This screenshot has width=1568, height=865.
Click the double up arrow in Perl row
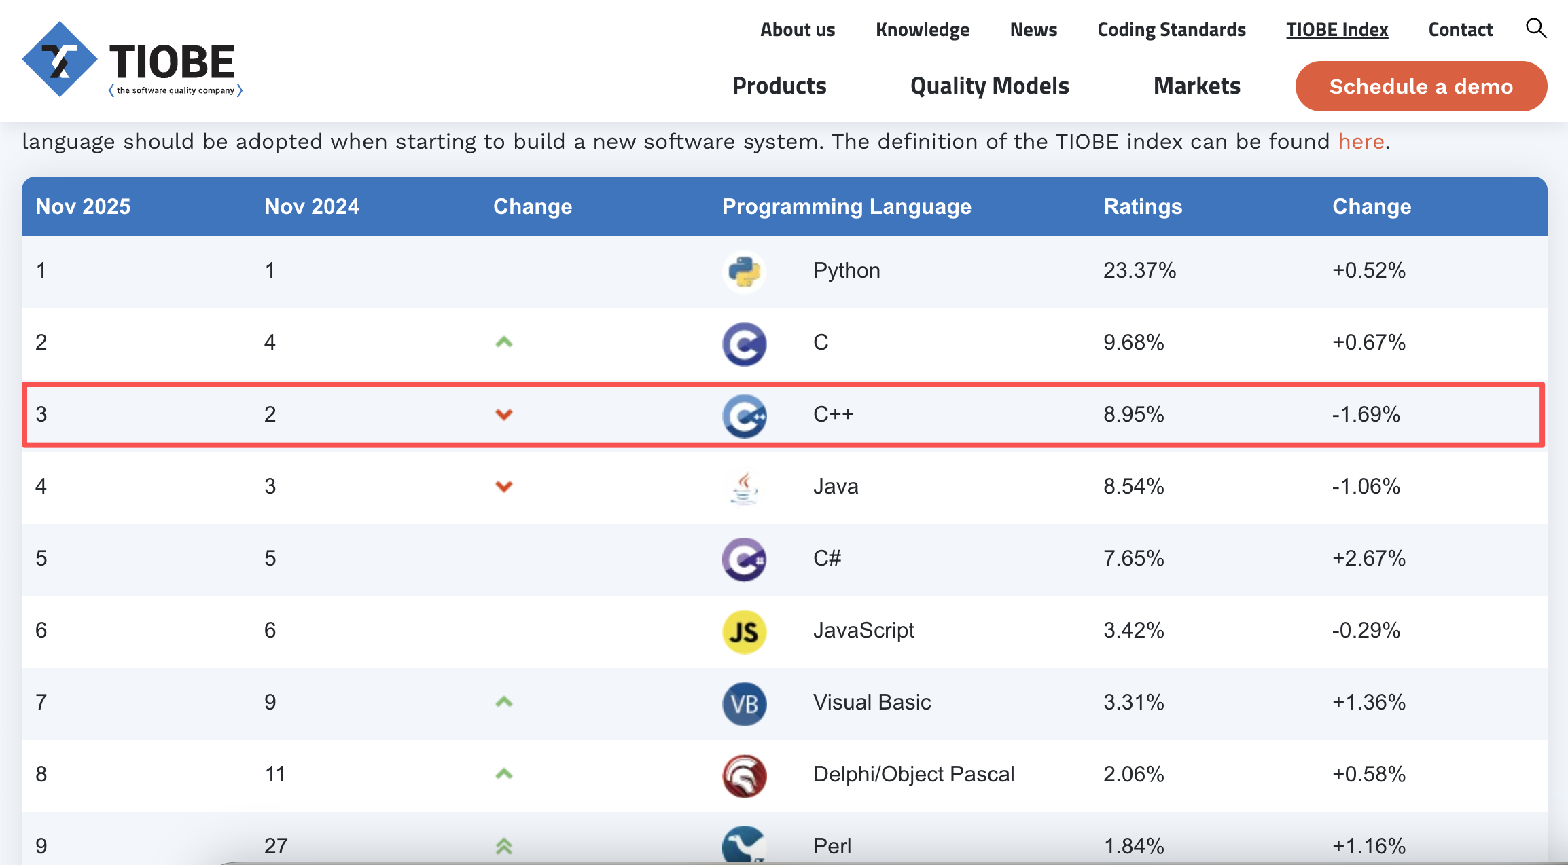point(503,846)
